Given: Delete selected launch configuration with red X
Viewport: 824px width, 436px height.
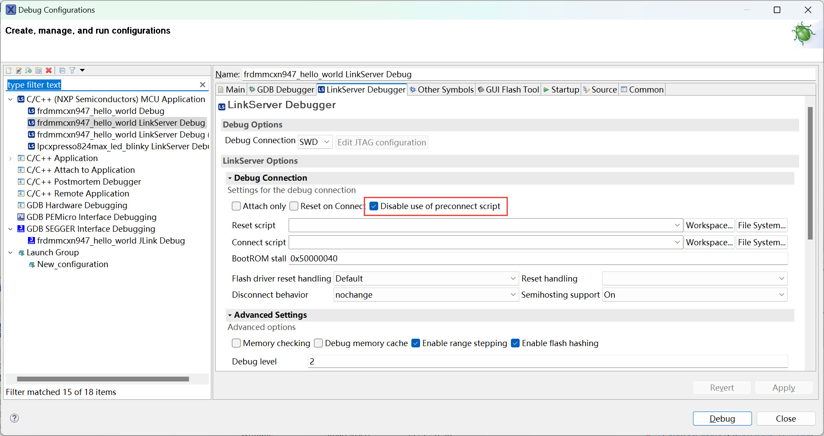Looking at the screenshot, I should point(49,71).
